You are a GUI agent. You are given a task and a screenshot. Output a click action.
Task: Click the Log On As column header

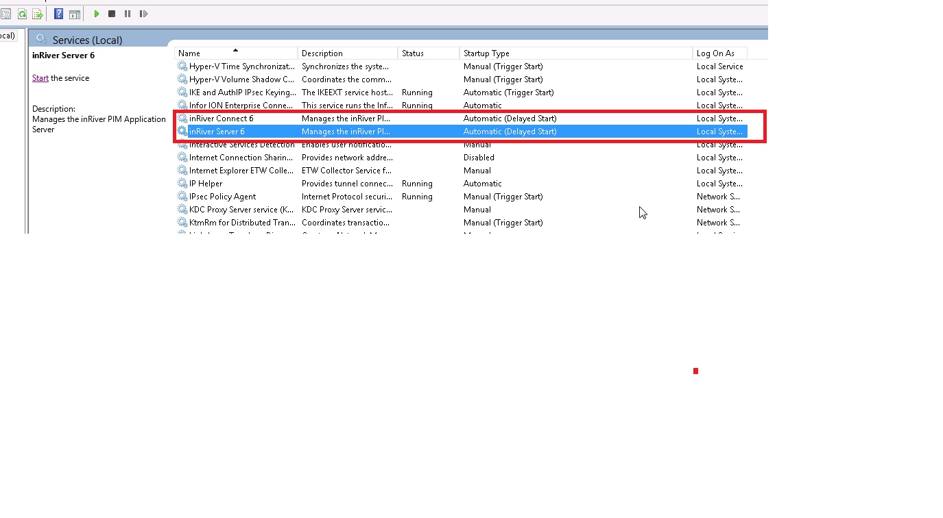point(715,53)
